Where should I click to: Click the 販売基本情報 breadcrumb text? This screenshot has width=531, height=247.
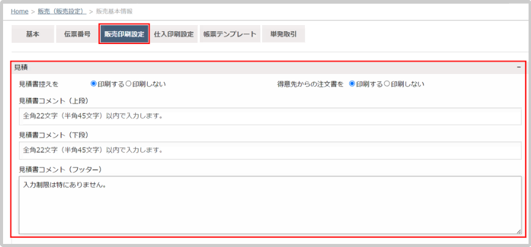click(114, 11)
